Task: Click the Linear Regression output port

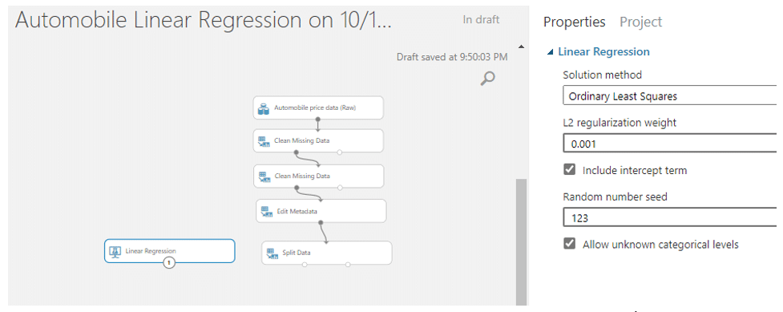Action: coord(169,262)
